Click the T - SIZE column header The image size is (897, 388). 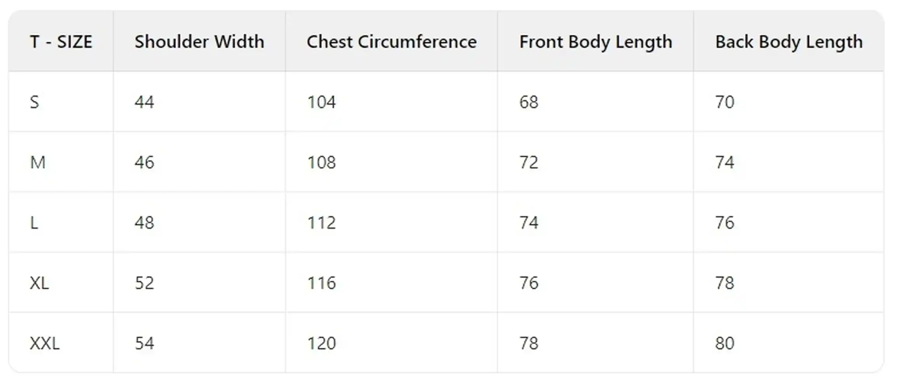pyautogui.click(x=61, y=42)
